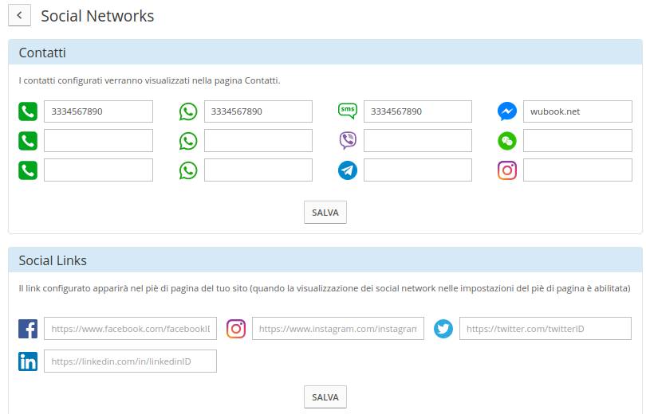Image resolution: width=646 pixels, height=414 pixels.
Task: Click the Instagram icon in Social Links
Action: tap(236, 329)
